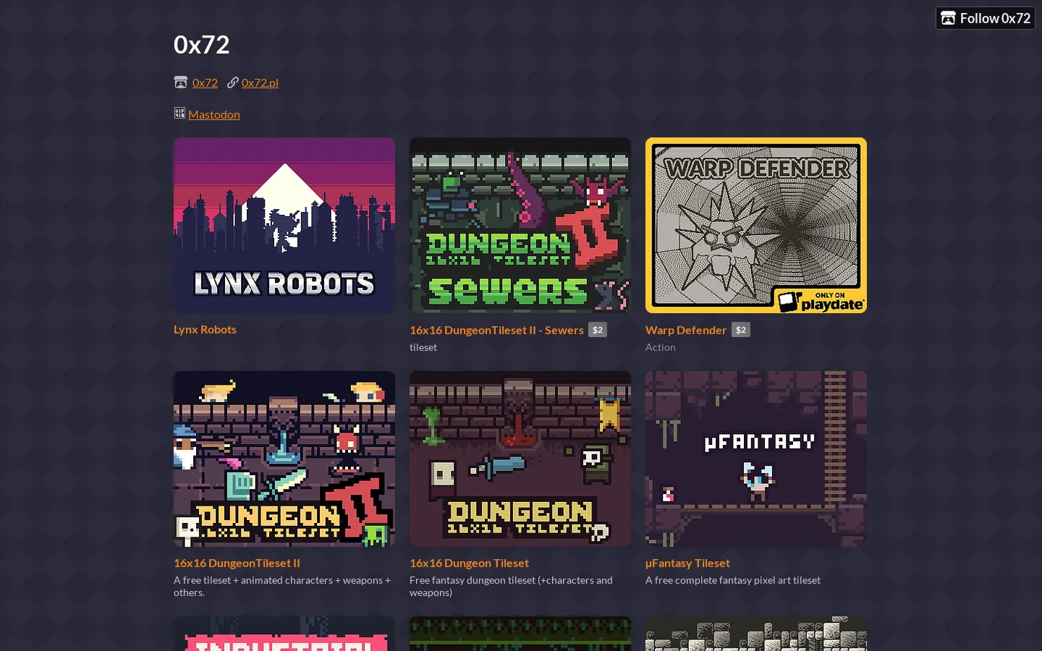Click the µFantasy Tileset title link

(687, 563)
